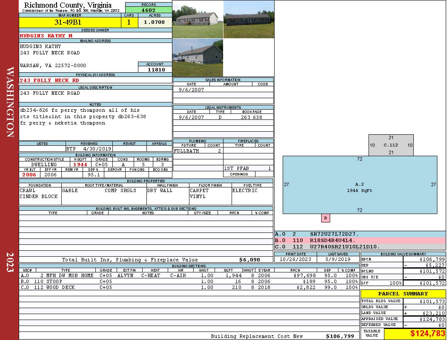
Task: Select deeded owner name HUDGINS KATHY M
Action: pyautogui.click(x=46, y=36)
